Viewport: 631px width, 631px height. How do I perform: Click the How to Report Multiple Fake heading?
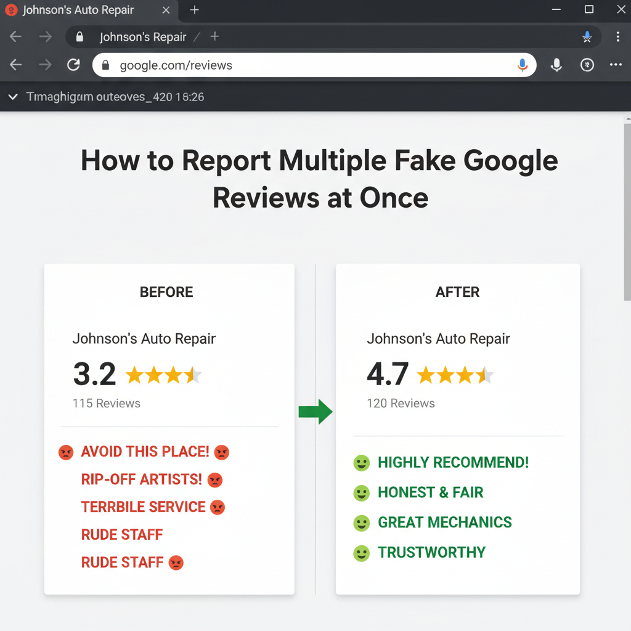[x=319, y=179]
